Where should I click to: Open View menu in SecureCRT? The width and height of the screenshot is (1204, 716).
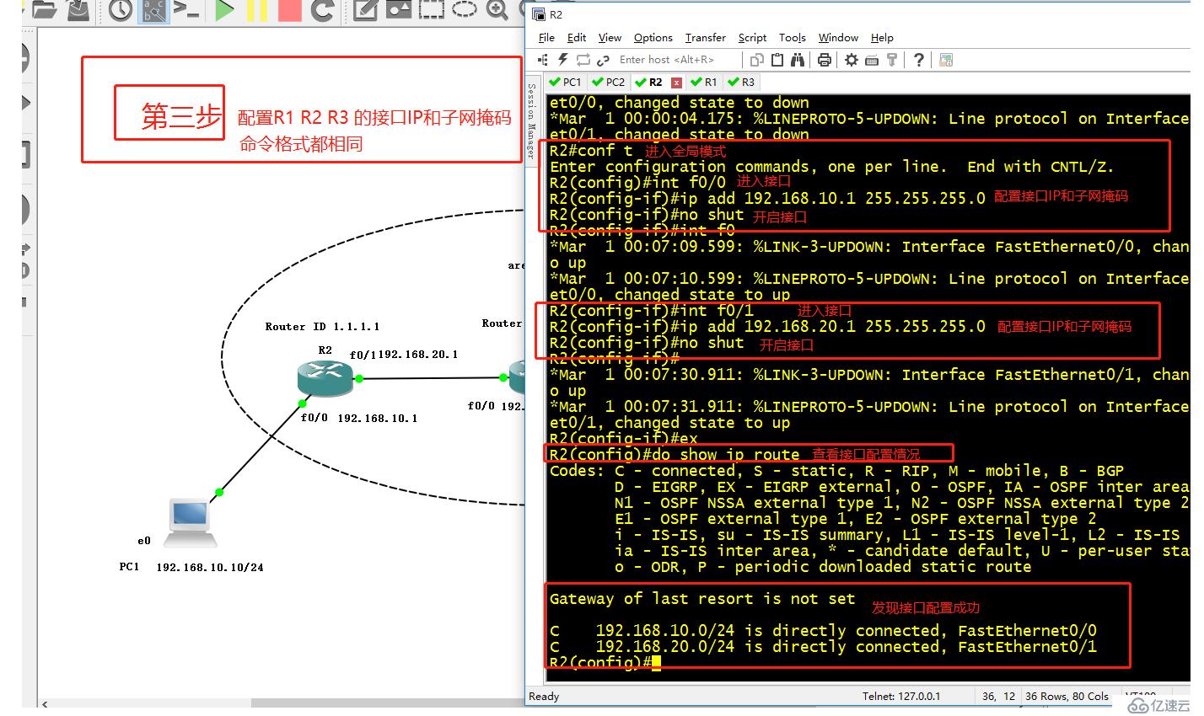(x=610, y=38)
